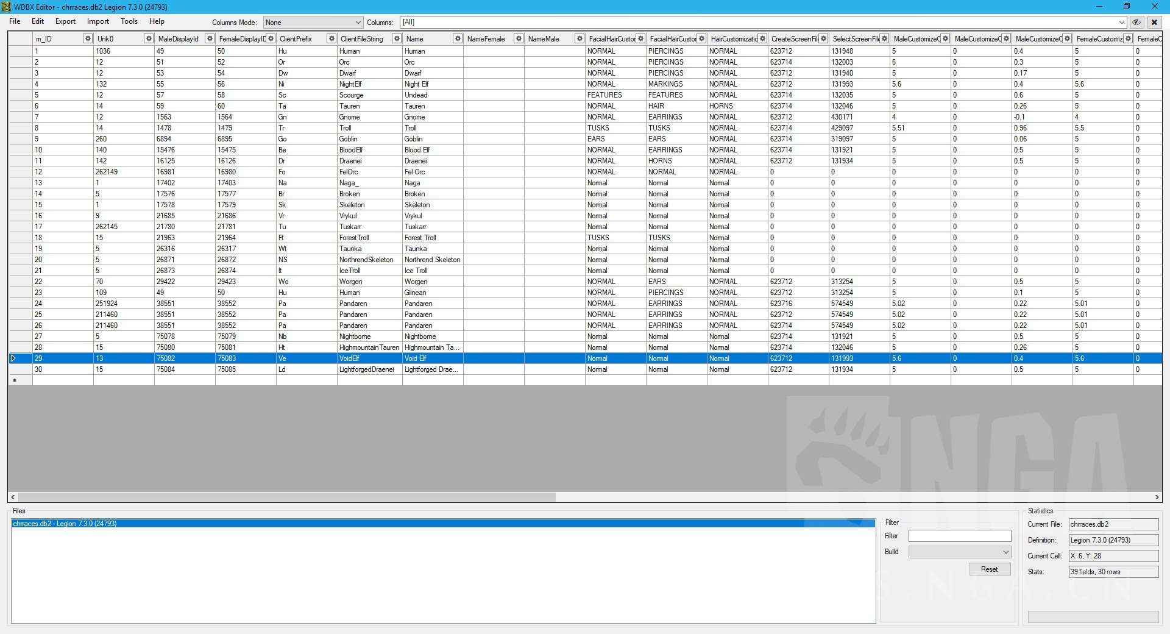Open filter gear on MaleDisplayId column header
The width and height of the screenshot is (1170, 634).
[209, 38]
